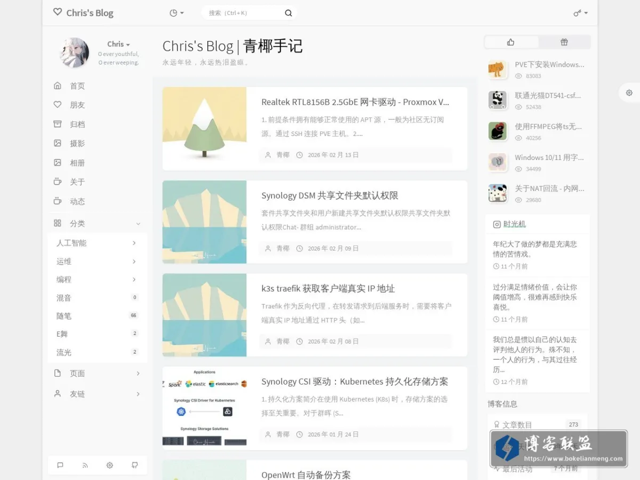Image resolution: width=640 pixels, height=480 pixels.
Task: Open the 朋友 friends menu item
Action: [97, 105]
